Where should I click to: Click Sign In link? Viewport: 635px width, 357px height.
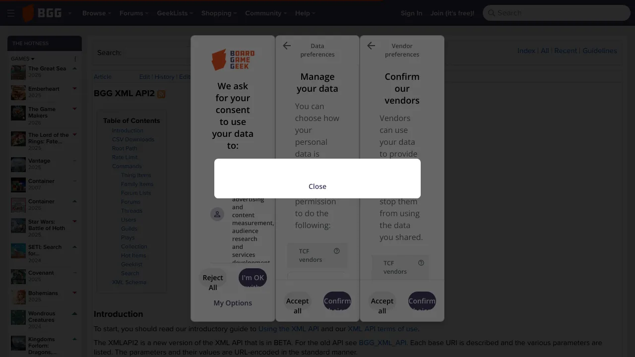411,13
